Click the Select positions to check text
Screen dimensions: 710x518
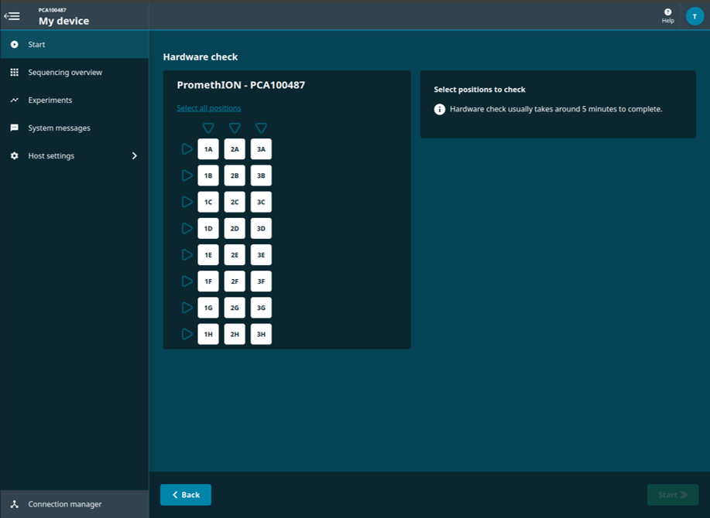[x=479, y=90]
